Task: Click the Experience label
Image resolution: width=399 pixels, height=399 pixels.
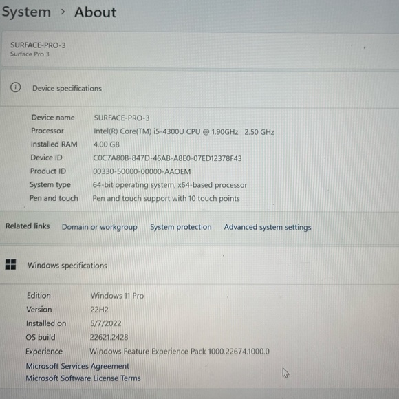Action: click(x=44, y=352)
